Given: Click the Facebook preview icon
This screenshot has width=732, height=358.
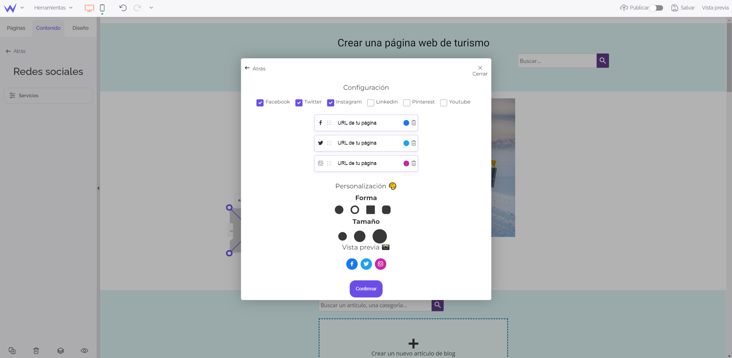Looking at the screenshot, I should (x=352, y=264).
